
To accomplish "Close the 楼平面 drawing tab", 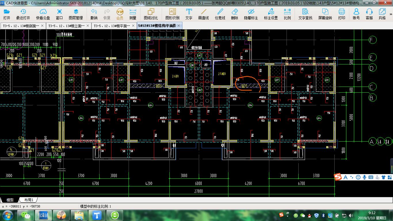I will click(x=133, y=26).
